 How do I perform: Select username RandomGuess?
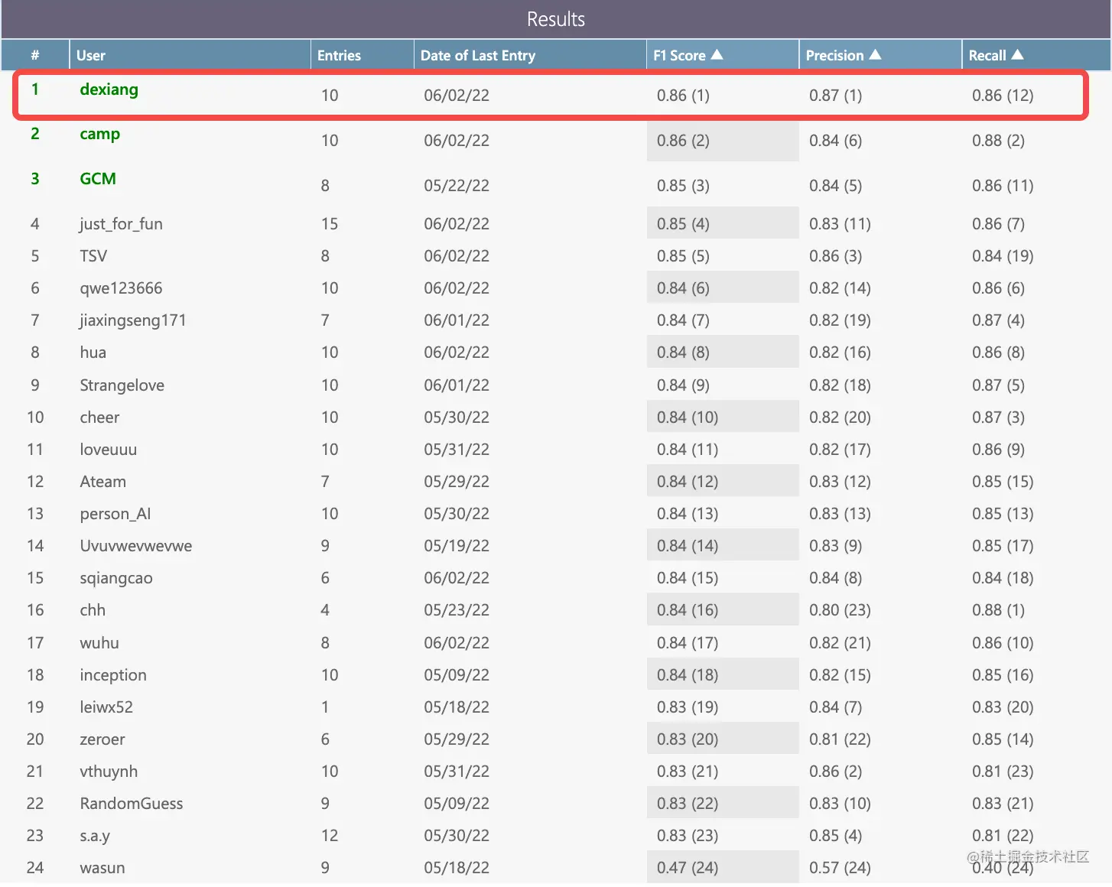[132, 803]
